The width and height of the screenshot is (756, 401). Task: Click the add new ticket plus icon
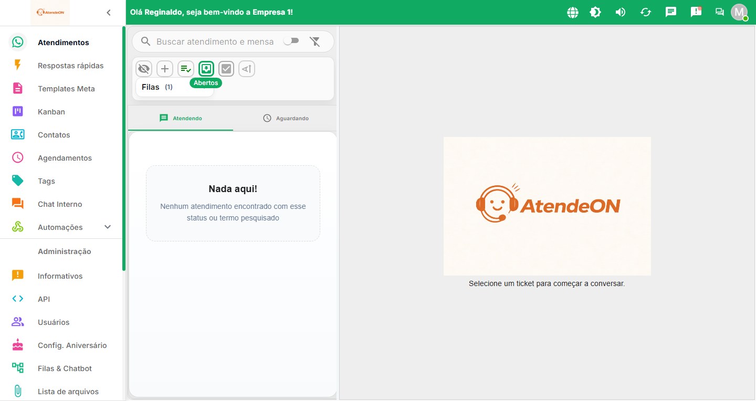coord(165,69)
